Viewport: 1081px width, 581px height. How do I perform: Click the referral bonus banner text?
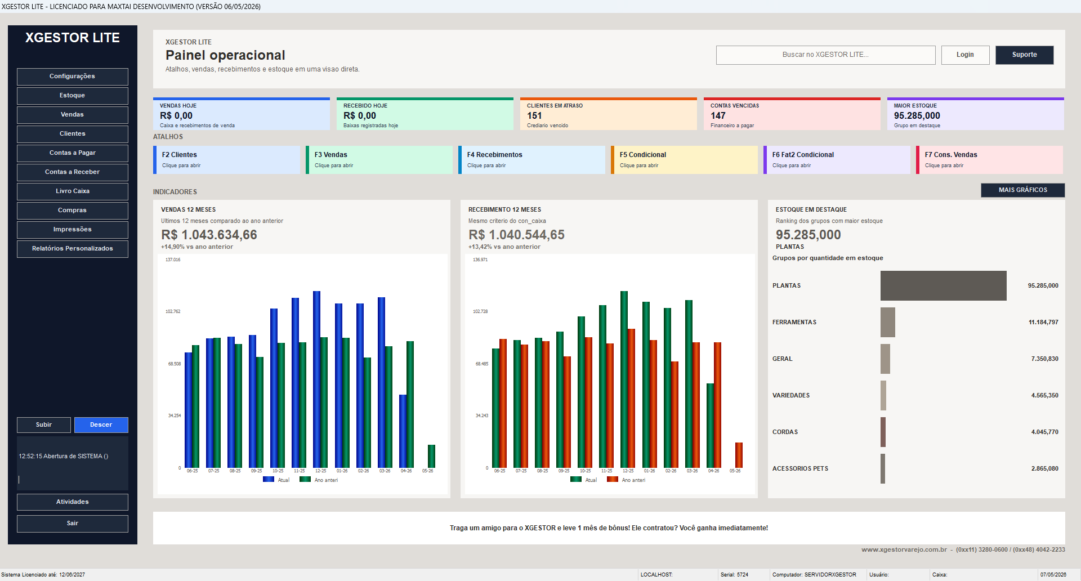click(x=609, y=528)
